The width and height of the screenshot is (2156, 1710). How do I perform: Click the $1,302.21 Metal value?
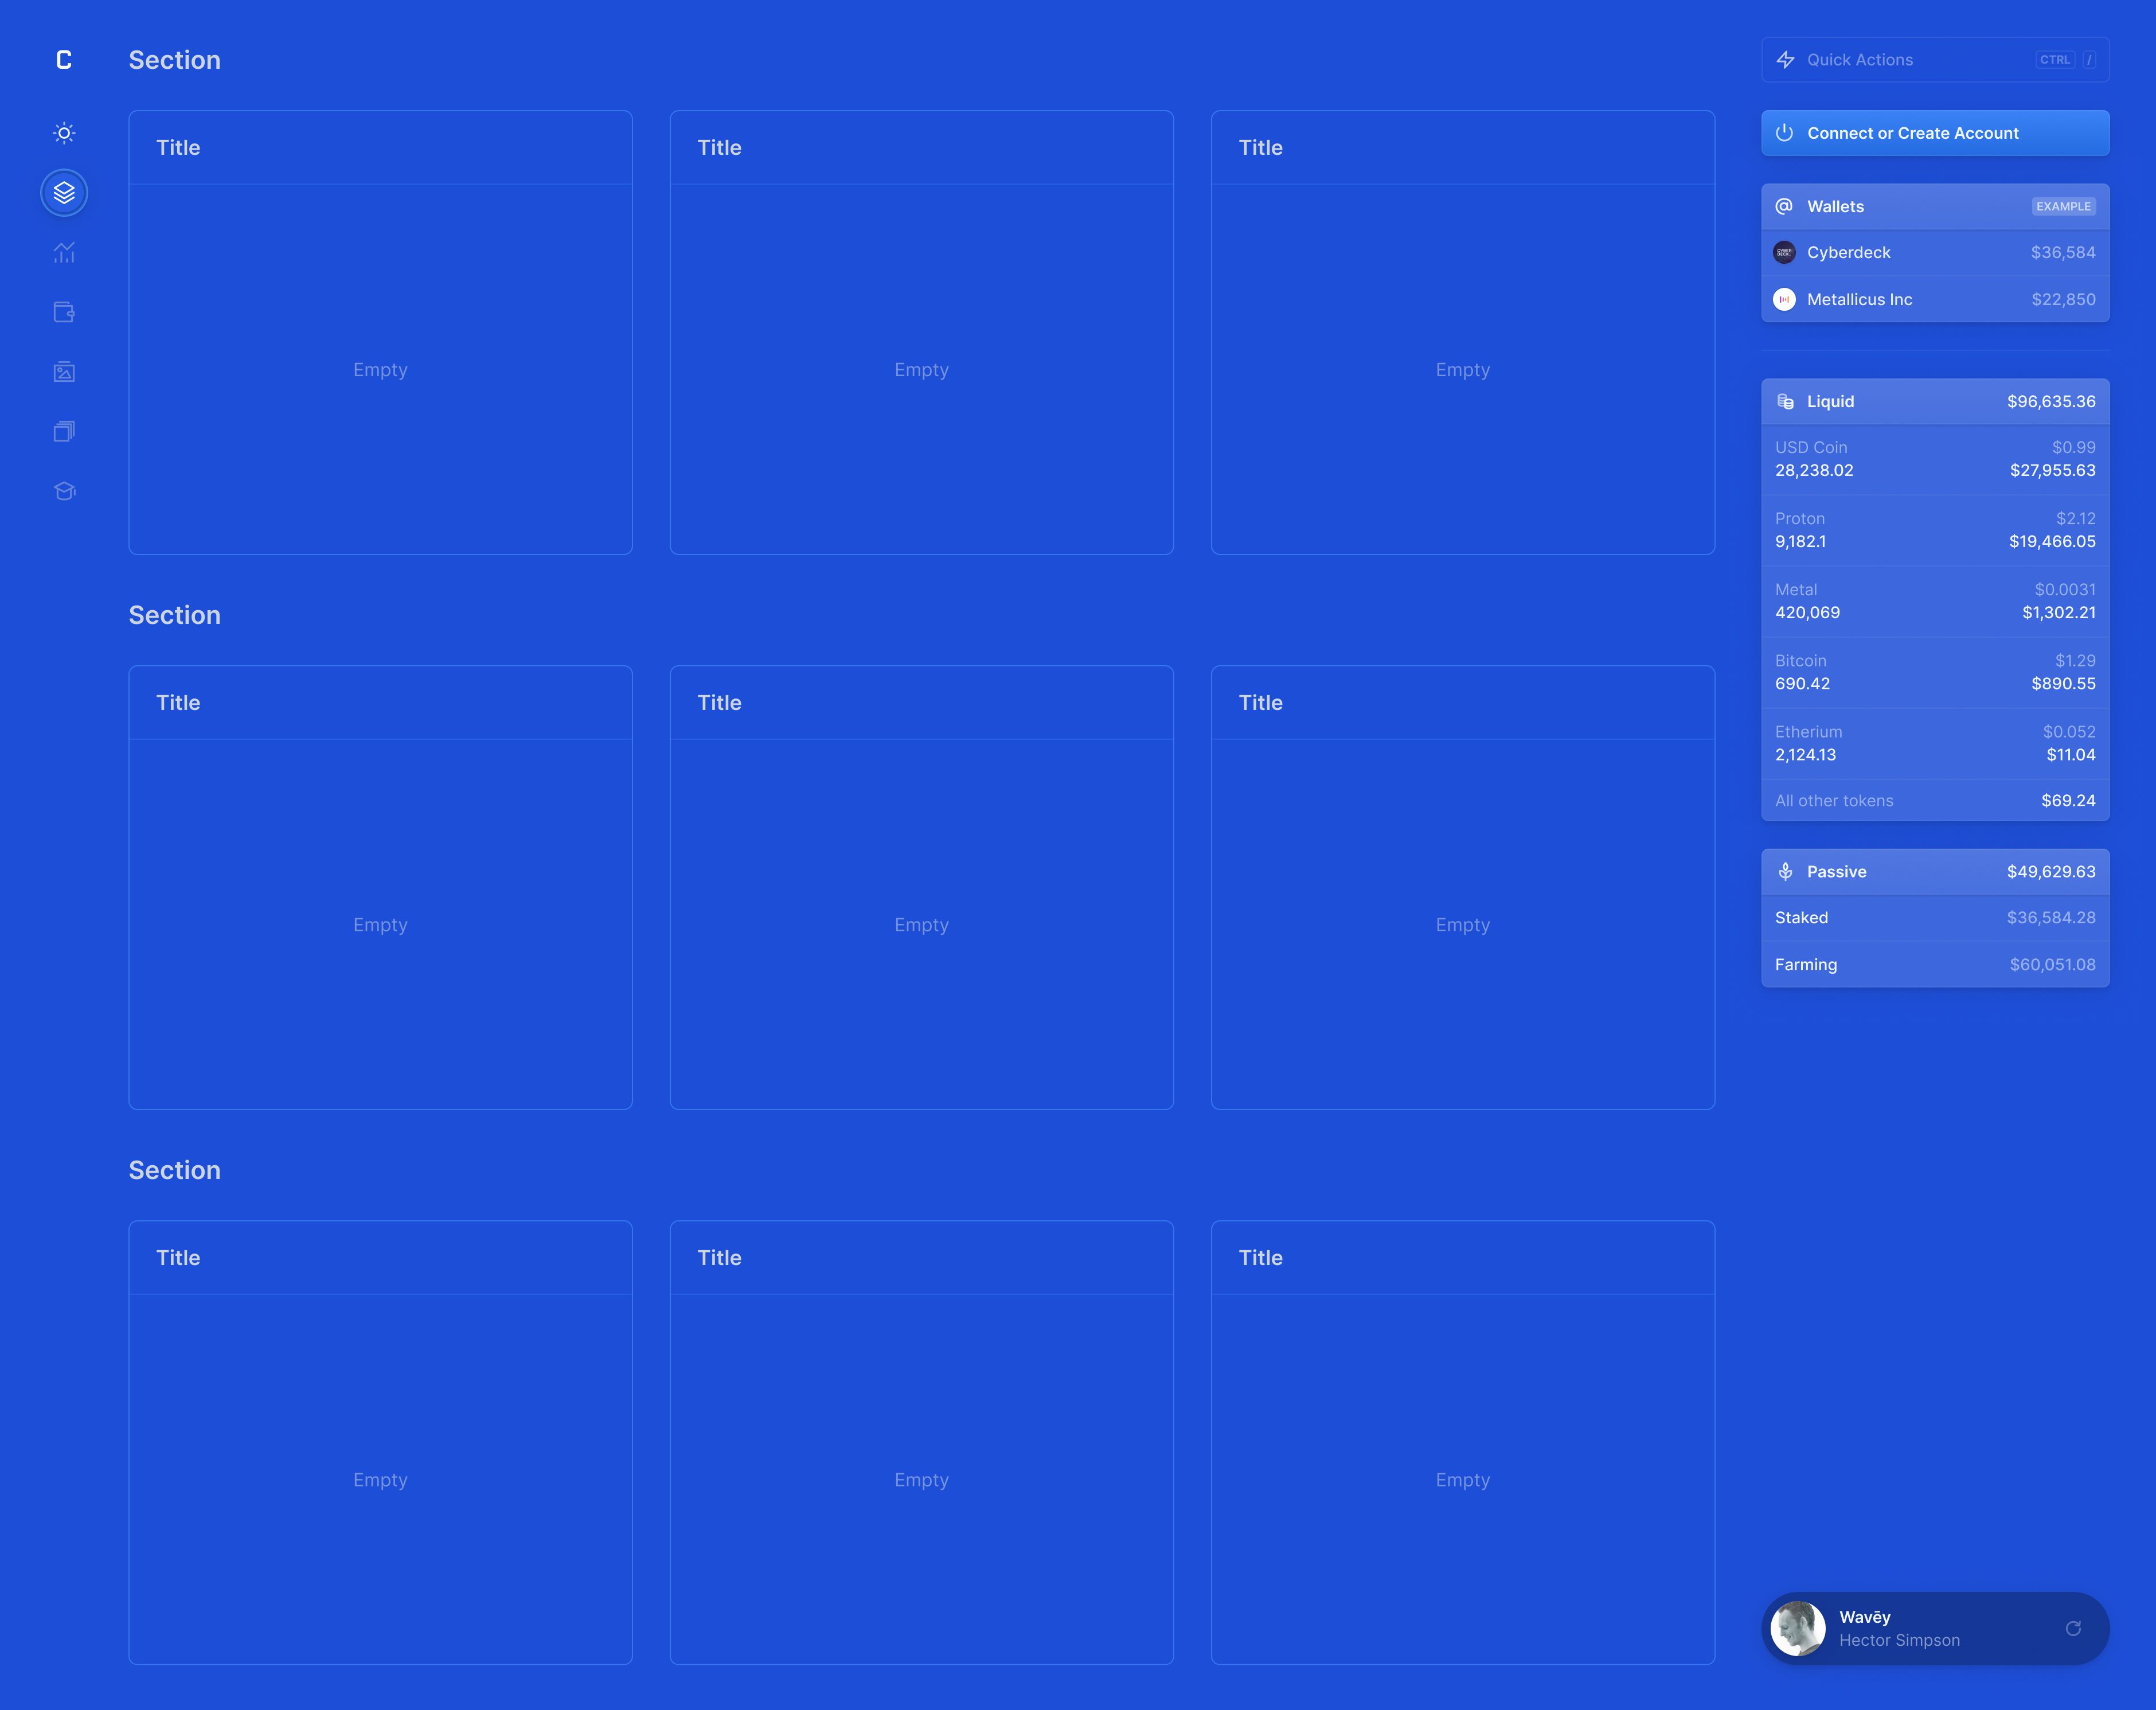click(x=2058, y=612)
